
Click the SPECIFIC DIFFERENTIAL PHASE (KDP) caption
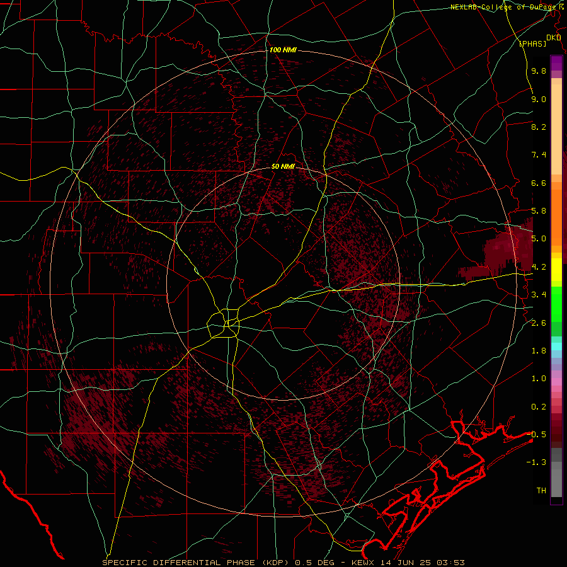(197, 563)
